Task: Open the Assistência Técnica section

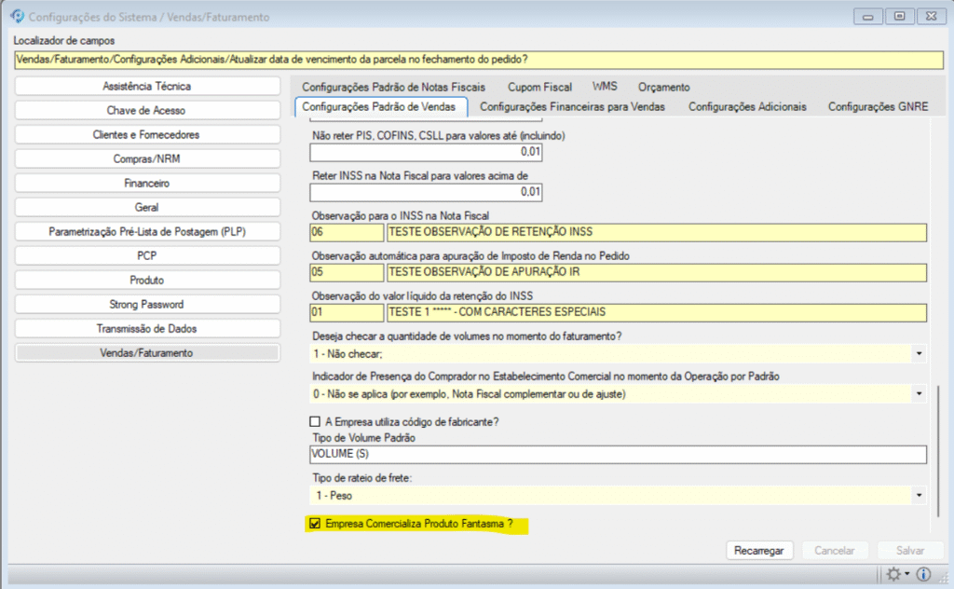Action: click(147, 87)
